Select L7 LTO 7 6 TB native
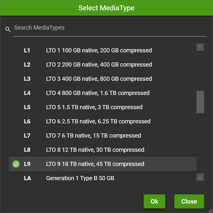Viewport: 213px width, 213px height. point(103,135)
